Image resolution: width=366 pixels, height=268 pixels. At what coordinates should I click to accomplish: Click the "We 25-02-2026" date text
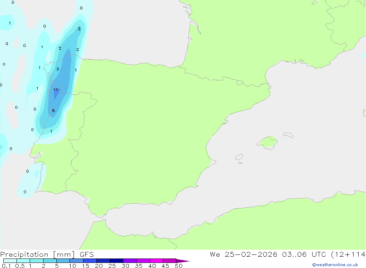(243, 254)
